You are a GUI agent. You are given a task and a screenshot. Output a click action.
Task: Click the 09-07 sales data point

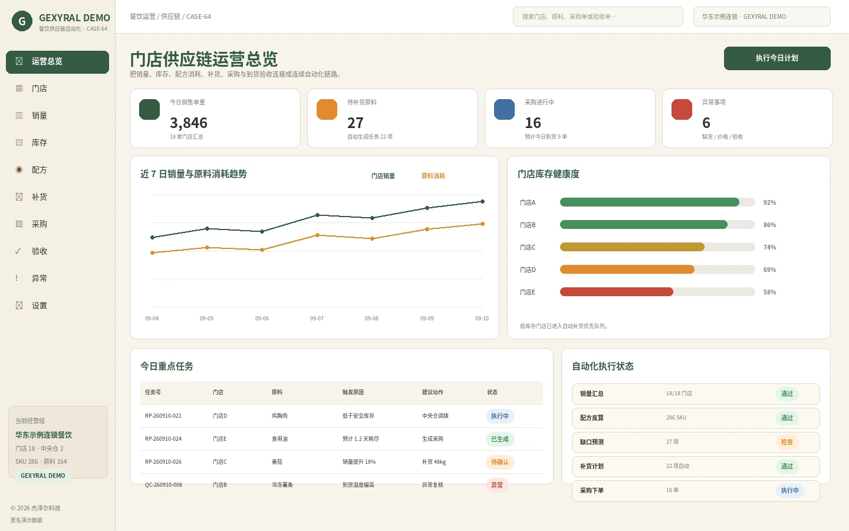pyautogui.click(x=317, y=215)
